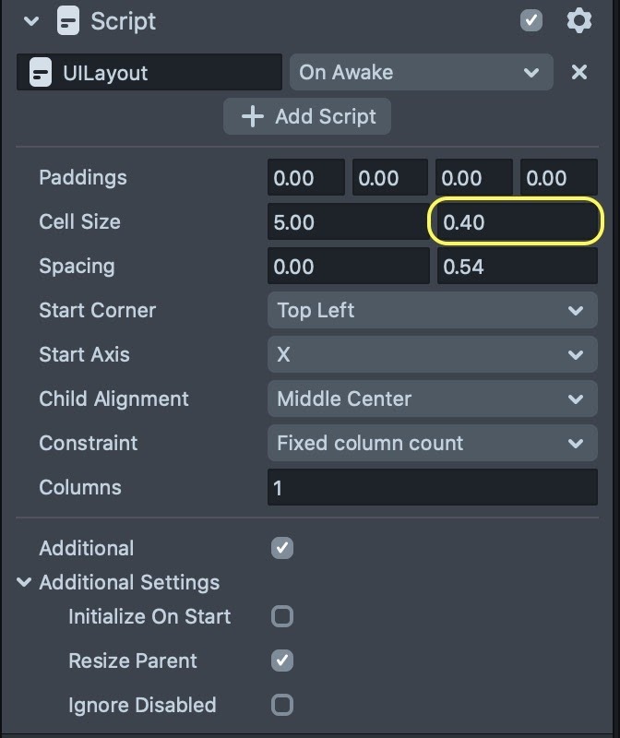Viewport: 620px width, 738px height.
Task: Collapse the Additional Settings group
Action: 25,582
